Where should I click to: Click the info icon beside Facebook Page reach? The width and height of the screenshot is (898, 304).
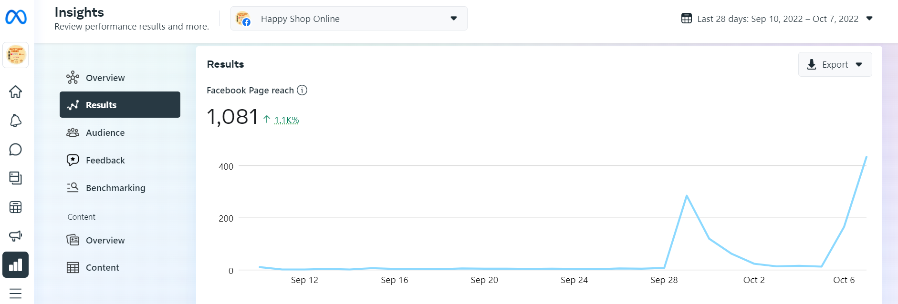point(302,90)
